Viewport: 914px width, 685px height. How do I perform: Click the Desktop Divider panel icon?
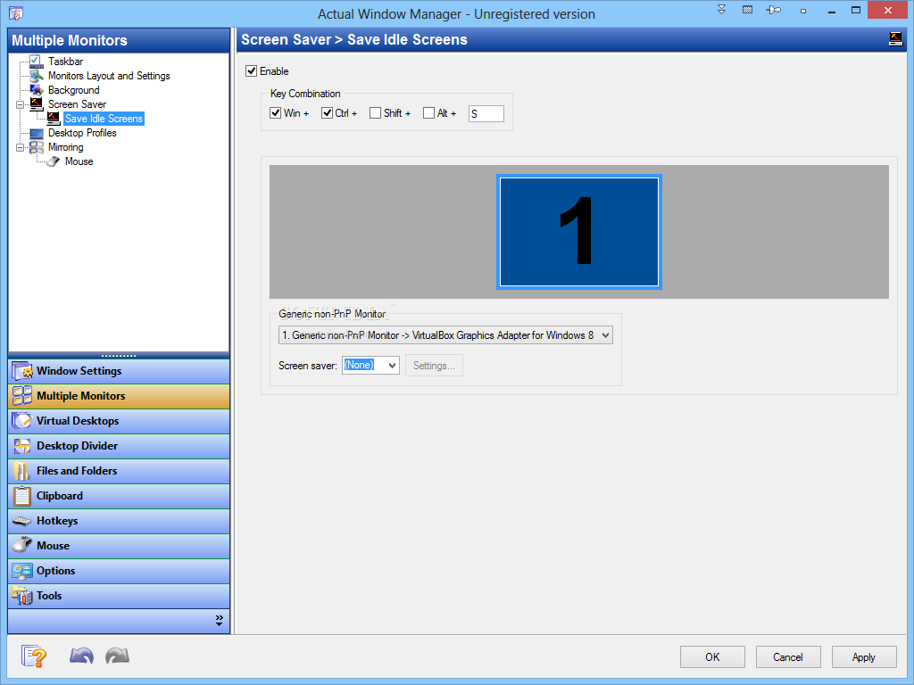pos(22,446)
